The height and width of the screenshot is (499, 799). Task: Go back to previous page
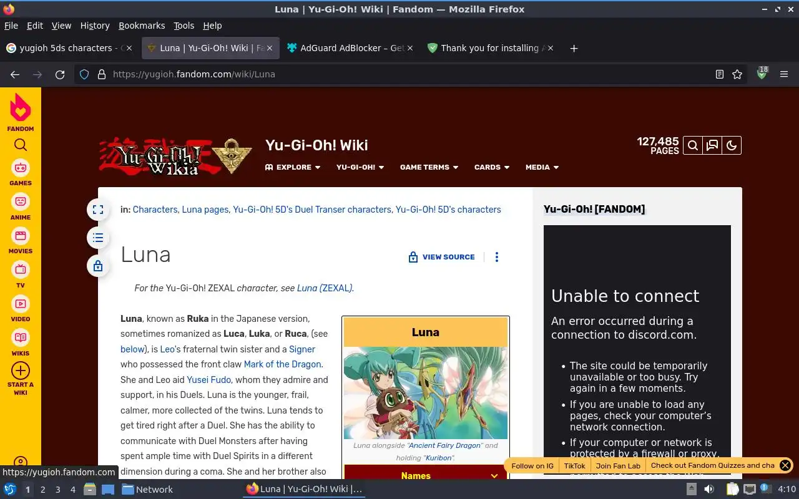pos(15,74)
